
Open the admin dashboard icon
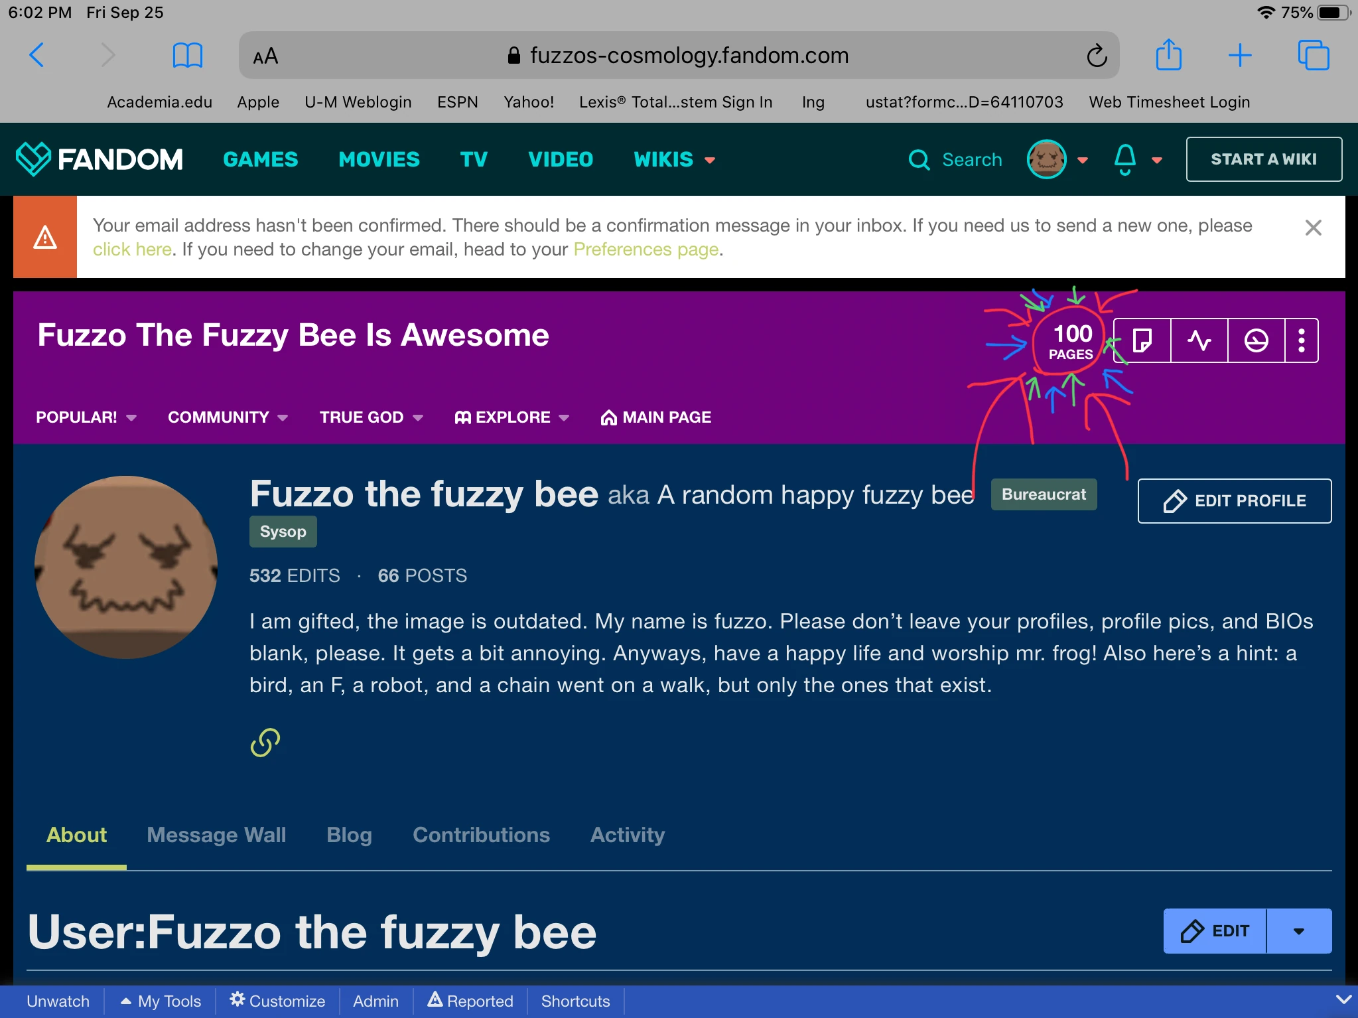[1256, 340]
